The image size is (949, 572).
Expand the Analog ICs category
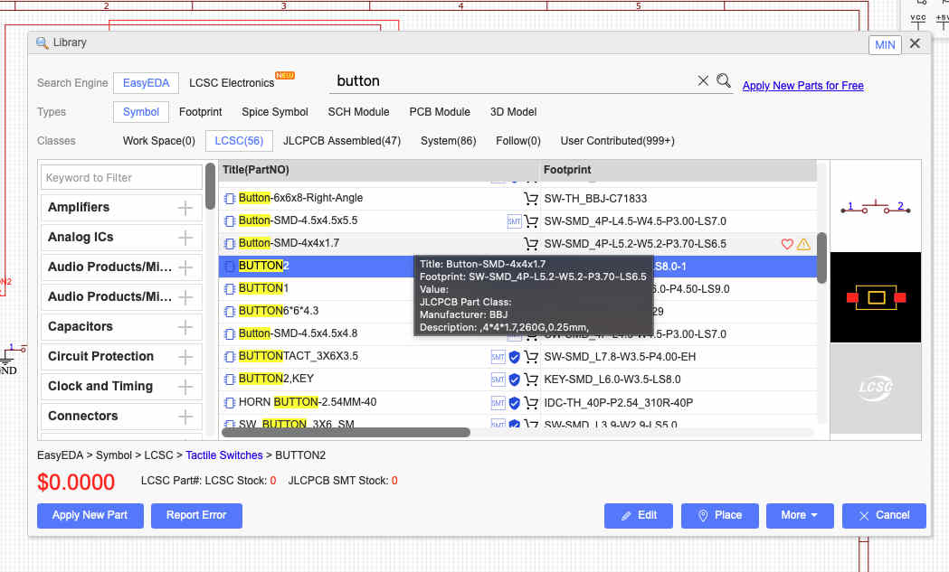[185, 238]
